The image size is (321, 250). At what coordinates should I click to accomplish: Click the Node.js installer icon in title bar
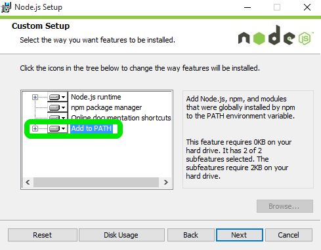6,7
